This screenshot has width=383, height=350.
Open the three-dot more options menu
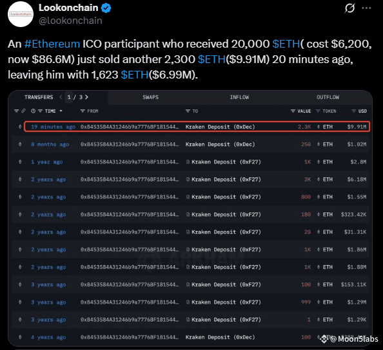366,8
